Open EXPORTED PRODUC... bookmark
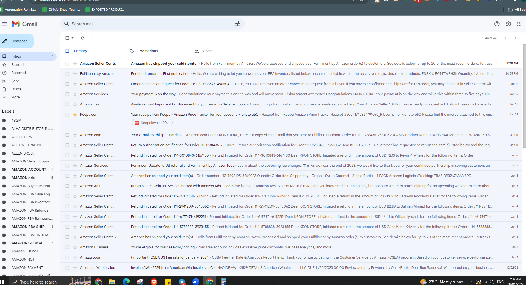 [105, 10]
